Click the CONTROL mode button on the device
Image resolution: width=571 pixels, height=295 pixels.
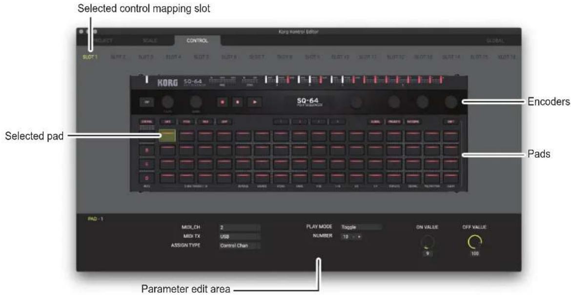[x=147, y=122]
